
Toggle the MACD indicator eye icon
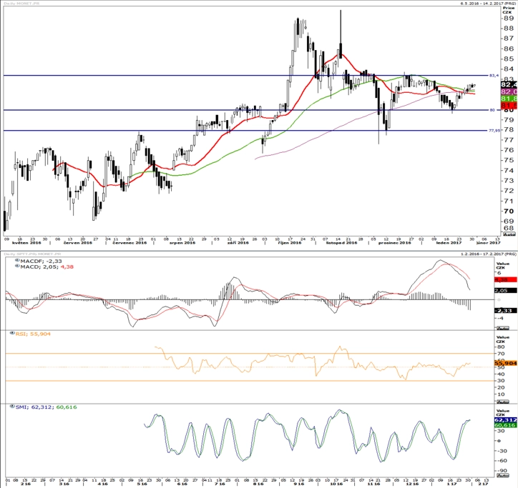coord(17,266)
